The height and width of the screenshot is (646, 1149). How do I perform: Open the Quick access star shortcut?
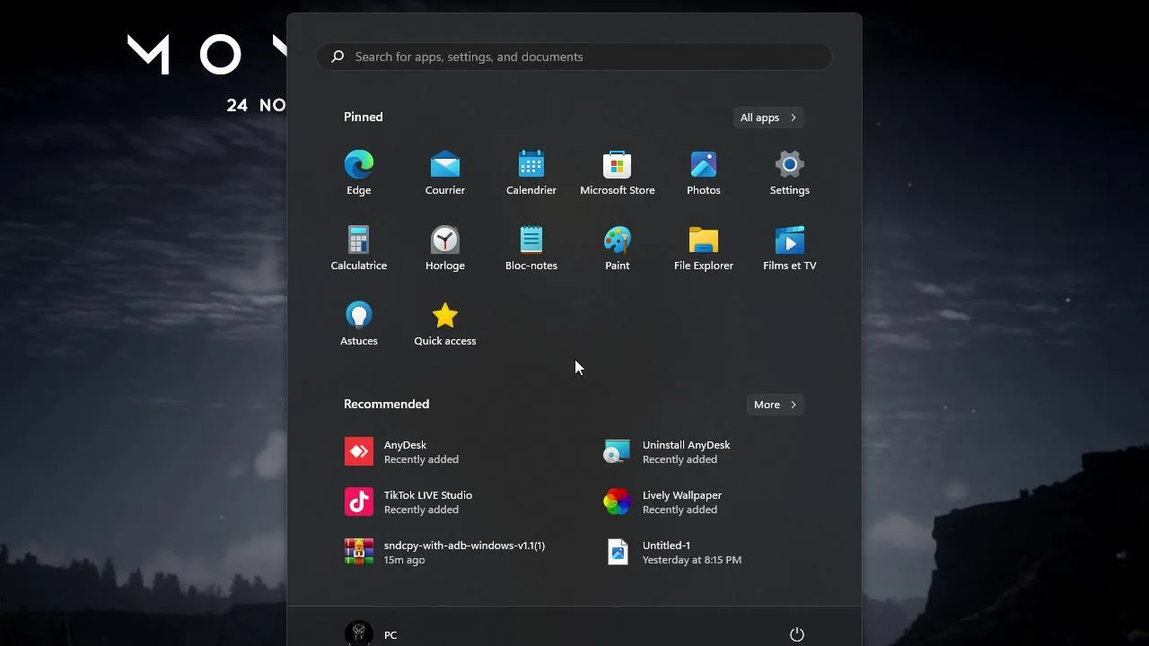(445, 316)
